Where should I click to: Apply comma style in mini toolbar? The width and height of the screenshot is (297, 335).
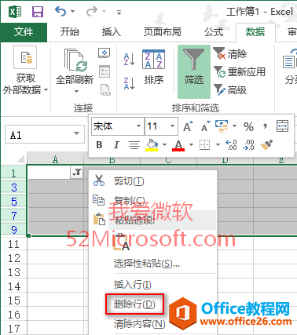pos(265,126)
